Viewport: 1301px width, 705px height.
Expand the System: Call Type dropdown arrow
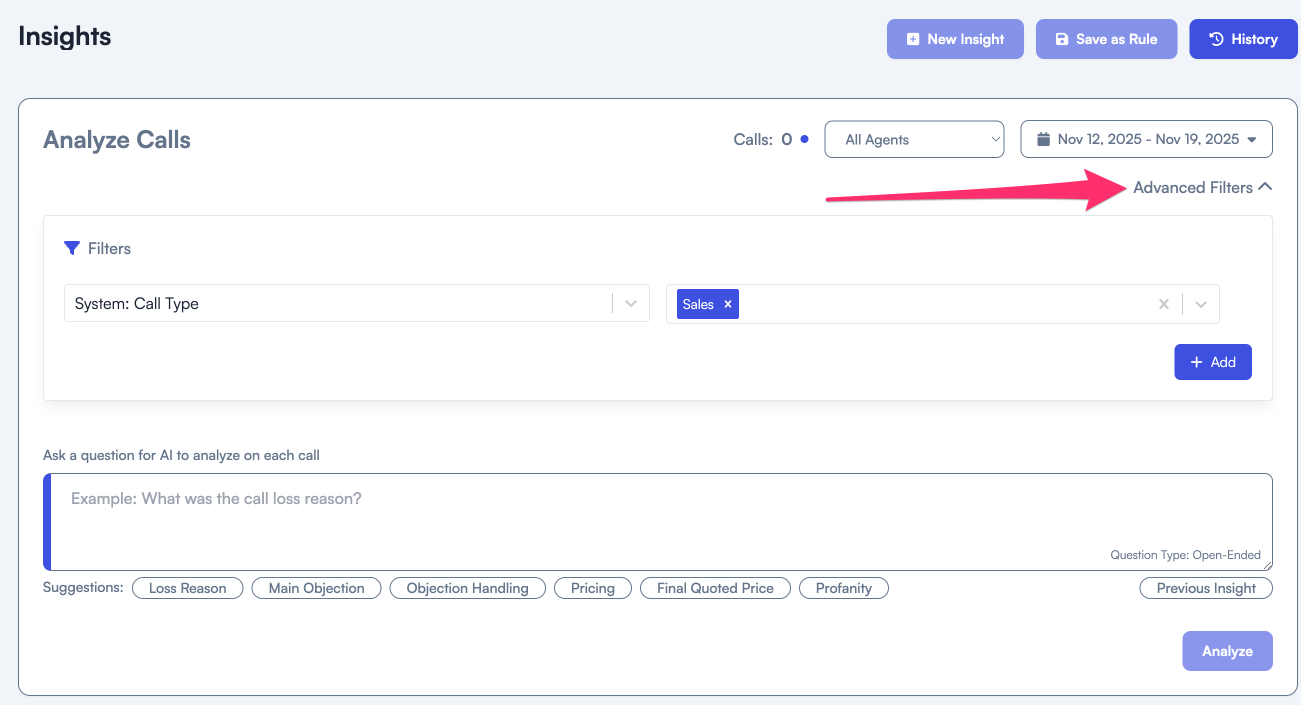630,303
